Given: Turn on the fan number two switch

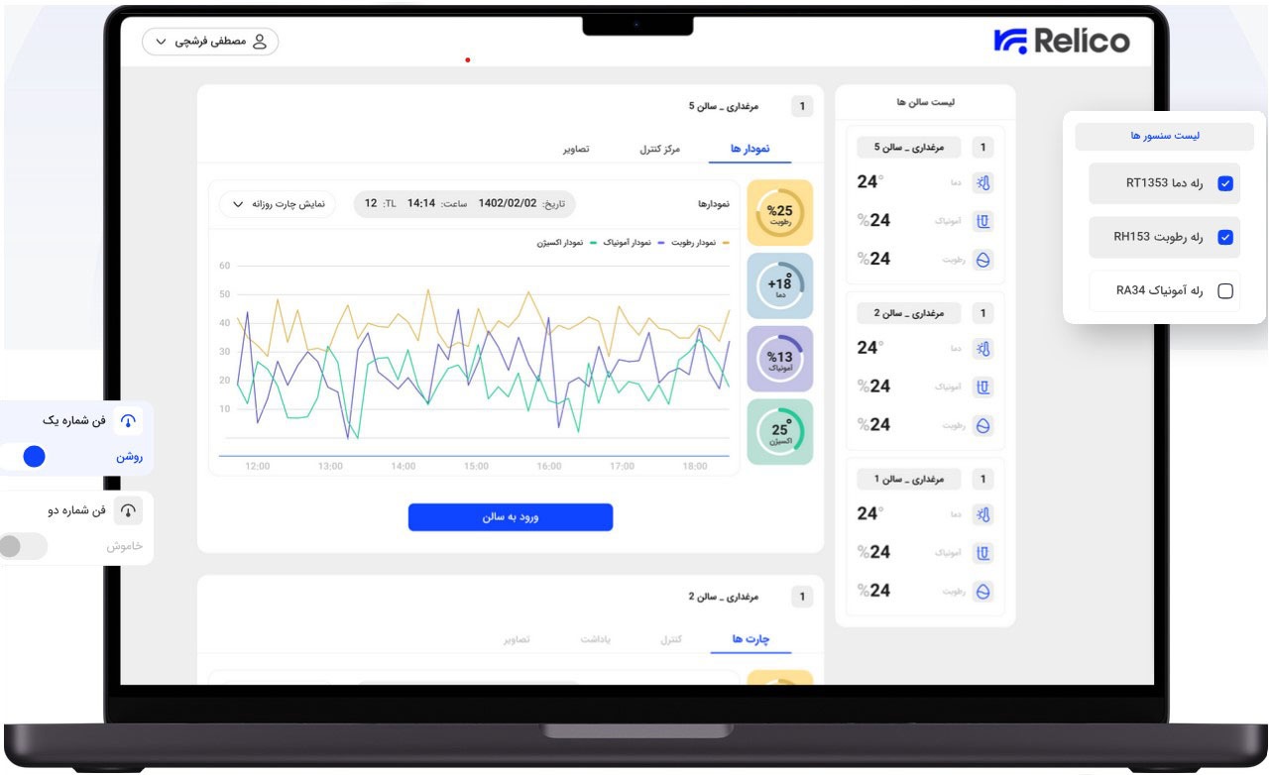Looking at the screenshot, I should (20, 546).
